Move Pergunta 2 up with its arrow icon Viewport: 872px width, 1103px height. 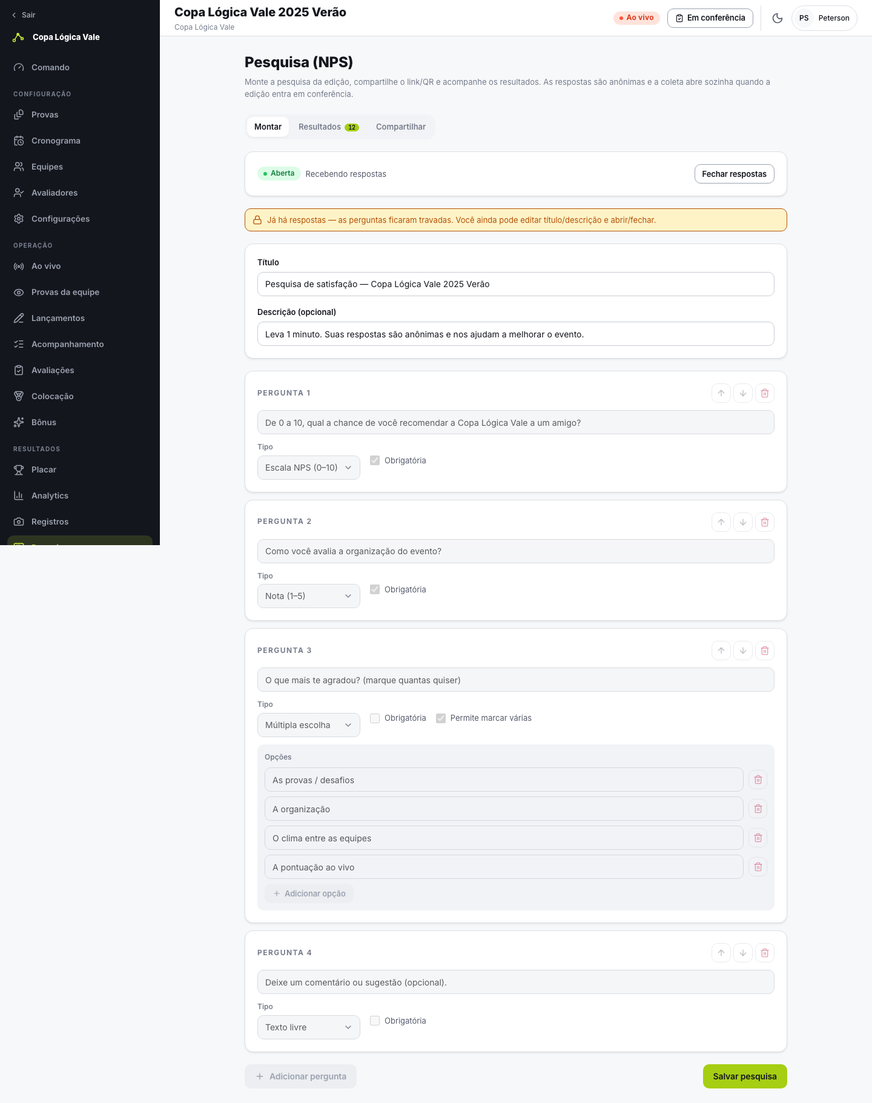point(721,522)
